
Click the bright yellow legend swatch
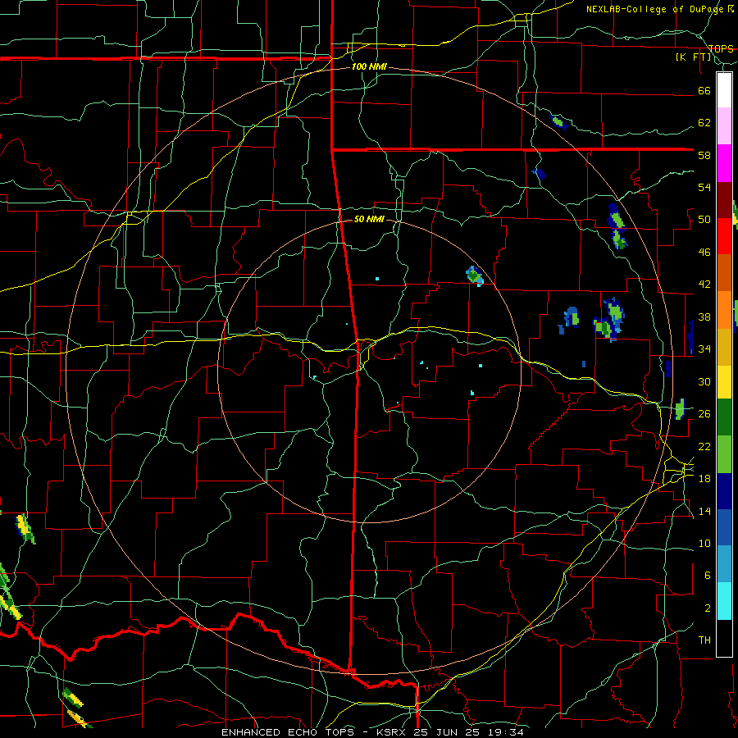pyautogui.click(x=724, y=381)
